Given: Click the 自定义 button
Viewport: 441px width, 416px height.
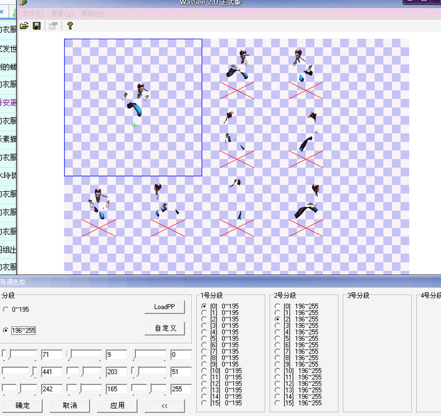Looking at the screenshot, I should [x=165, y=328].
